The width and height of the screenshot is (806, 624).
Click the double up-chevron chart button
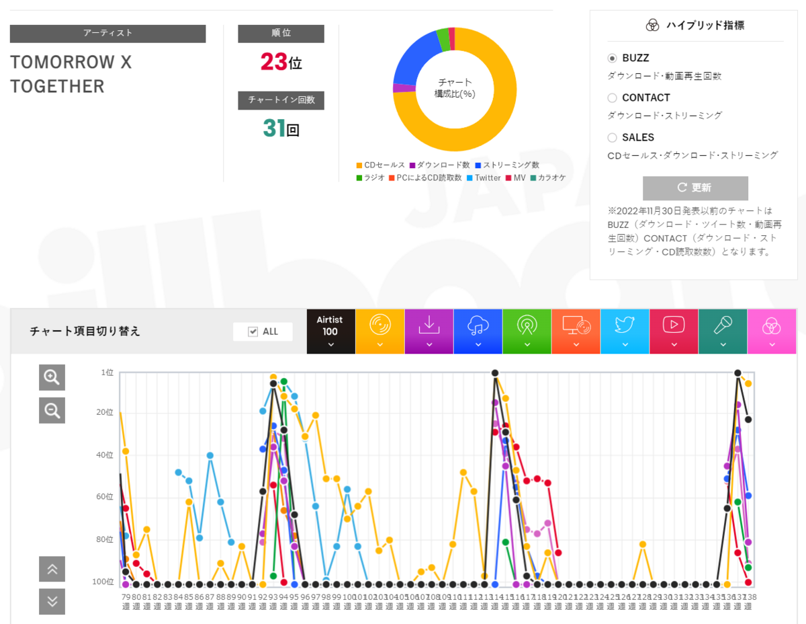(52, 570)
